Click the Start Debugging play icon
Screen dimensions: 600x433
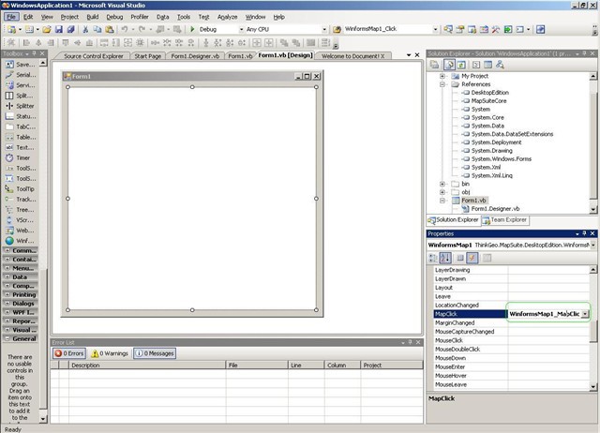point(191,29)
